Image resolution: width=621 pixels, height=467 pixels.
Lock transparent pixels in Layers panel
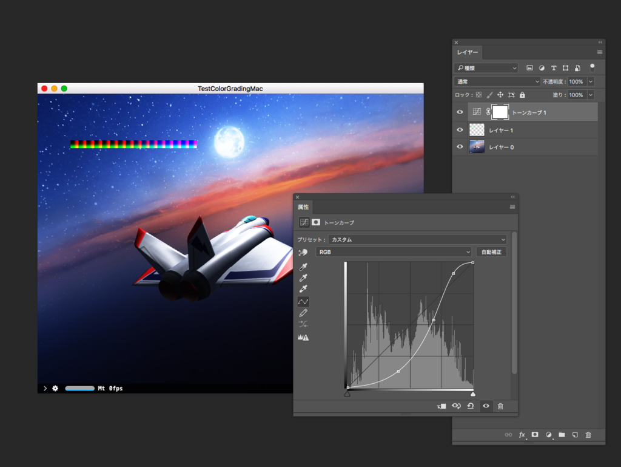click(x=479, y=95)
